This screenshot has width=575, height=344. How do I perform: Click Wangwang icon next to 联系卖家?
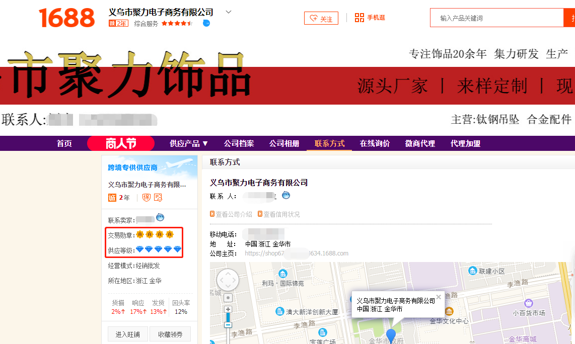coord(160,218)
